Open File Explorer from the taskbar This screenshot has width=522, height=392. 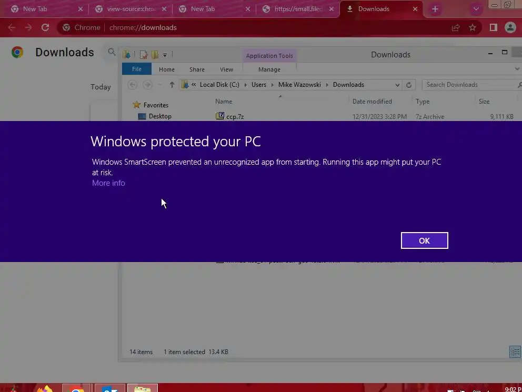[x=143, y=388]
